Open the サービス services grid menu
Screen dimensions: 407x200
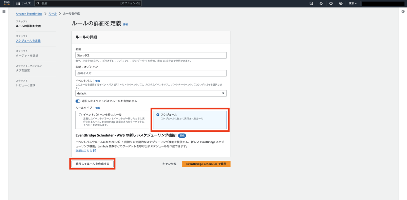click(23, 3)
